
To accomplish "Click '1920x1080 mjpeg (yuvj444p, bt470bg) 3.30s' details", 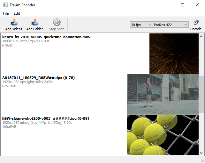I will coord(37,123).
